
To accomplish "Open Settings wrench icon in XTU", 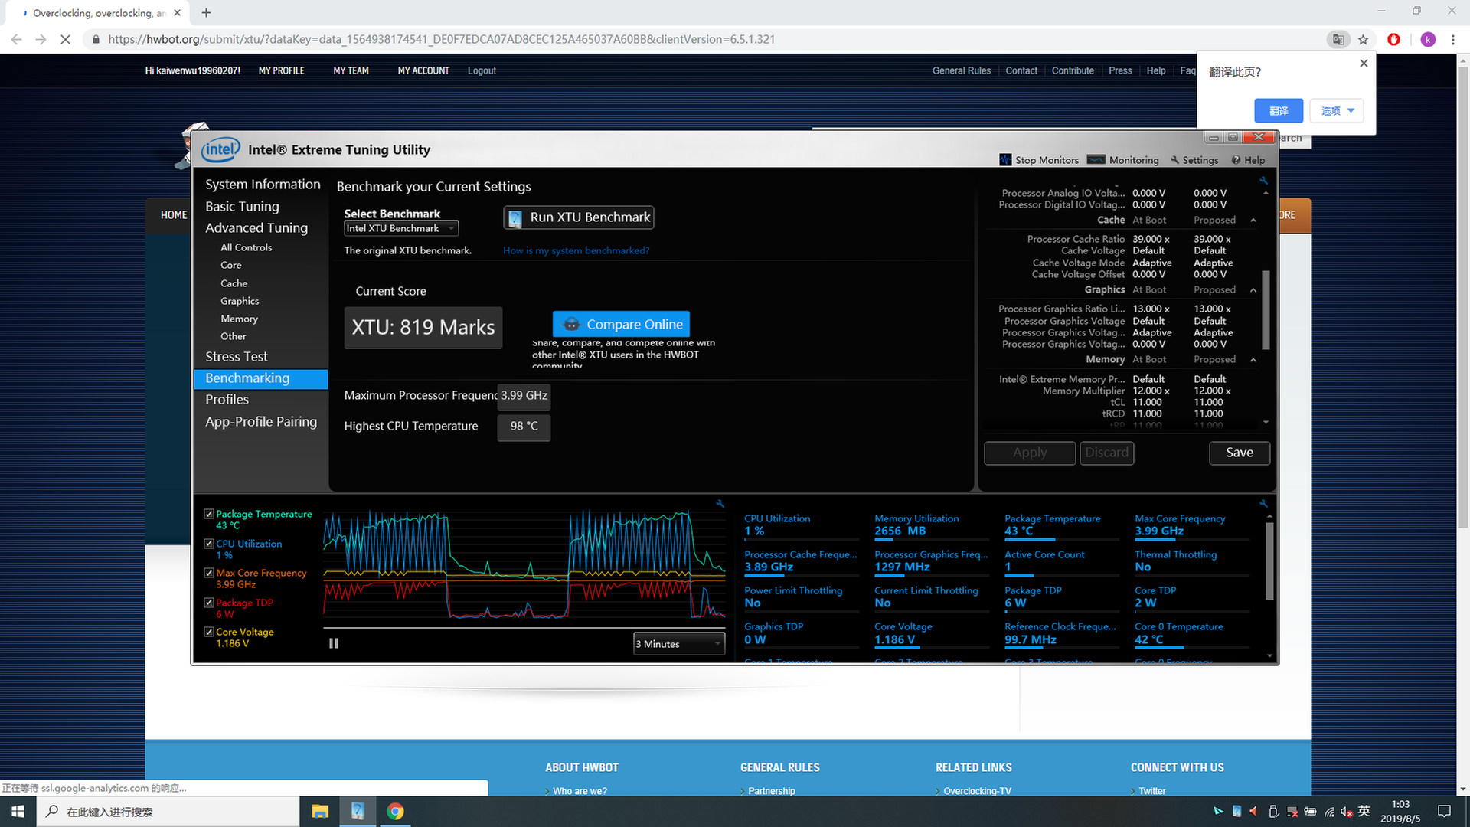I will (x=1174, y=160).
